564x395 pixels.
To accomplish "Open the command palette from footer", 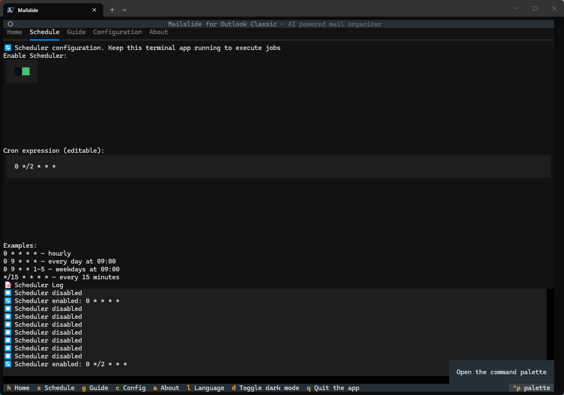I will pyautogui.click(x=532, y=388).
